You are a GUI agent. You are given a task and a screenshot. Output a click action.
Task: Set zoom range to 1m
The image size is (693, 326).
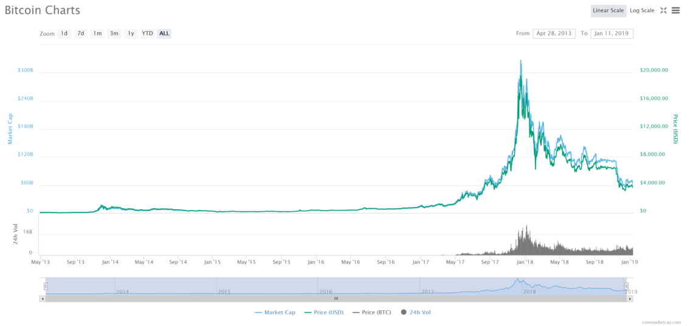[x=98, y=33]
